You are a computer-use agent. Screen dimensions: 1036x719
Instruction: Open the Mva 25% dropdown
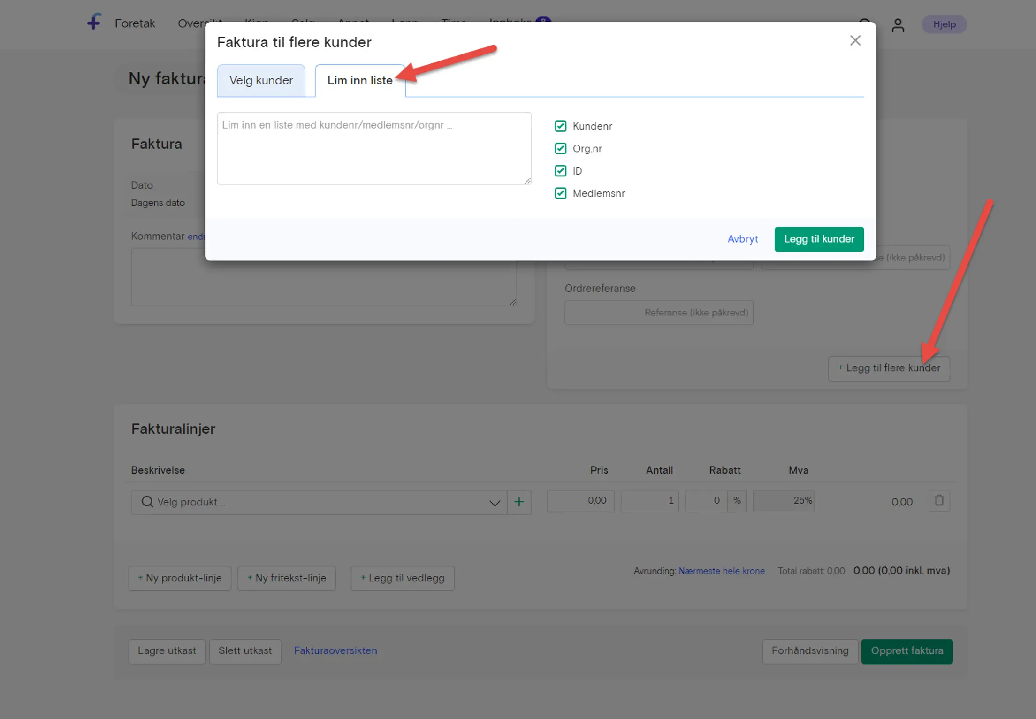pyautogui.click(x=784, y=501)
